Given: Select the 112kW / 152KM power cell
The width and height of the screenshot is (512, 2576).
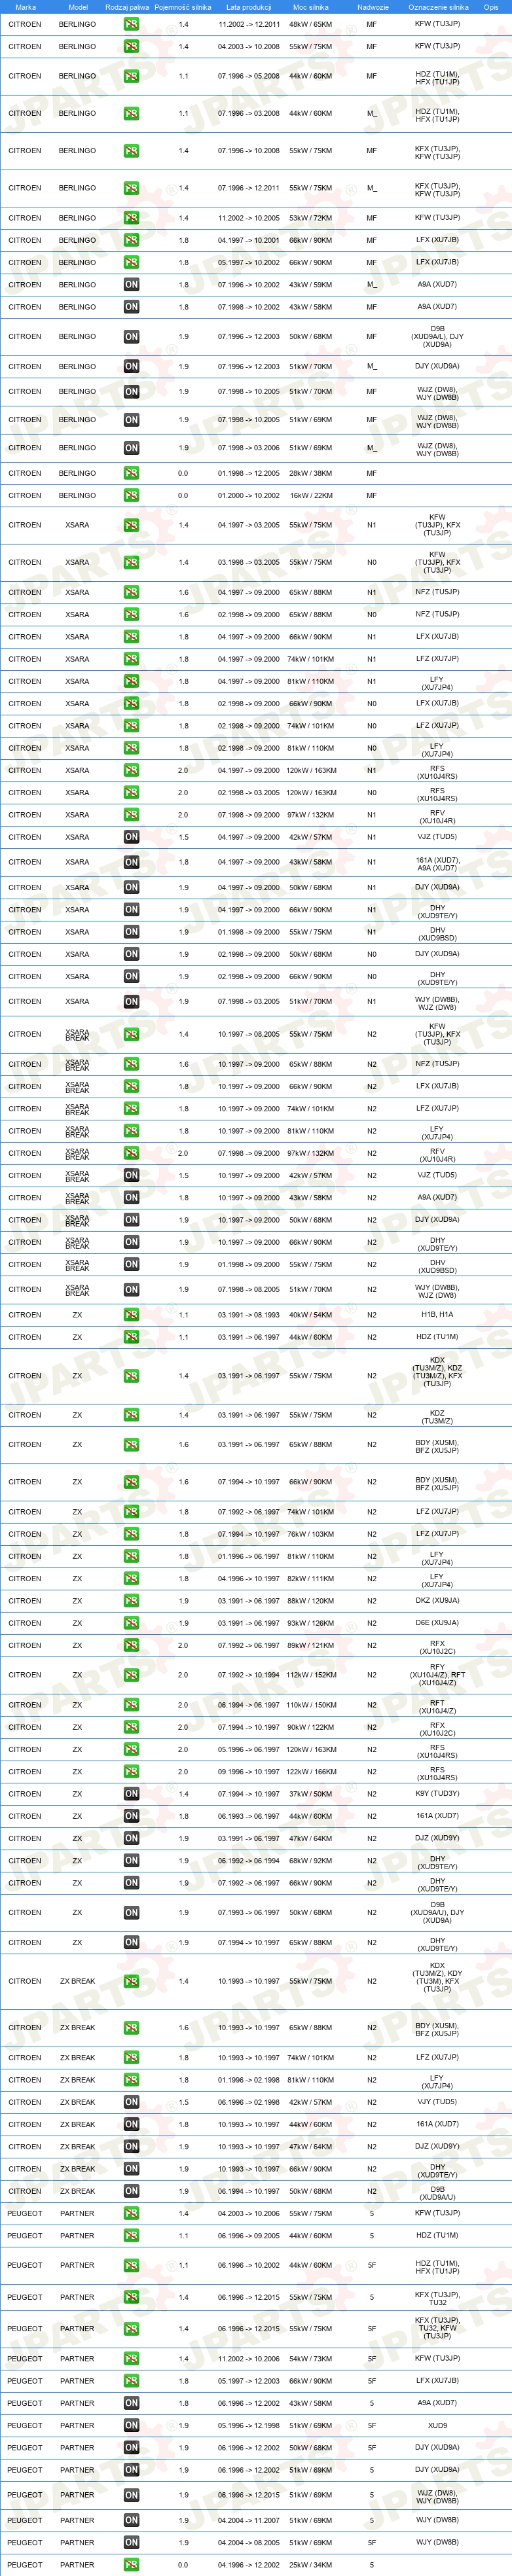Looking at the screenshot, I should point(311,1675).
